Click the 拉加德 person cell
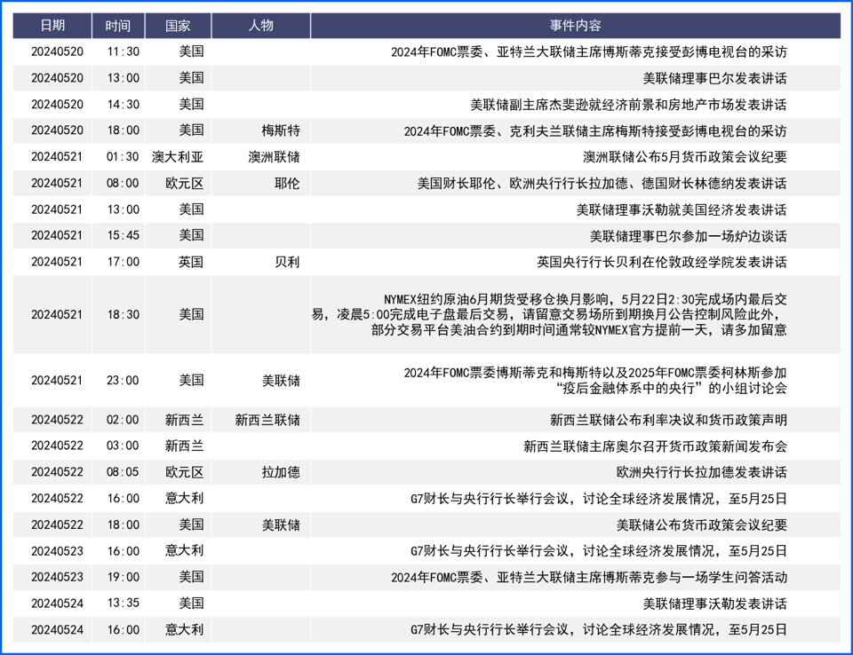The width and height of the screenshot is (853, 655). pos(281,472)
